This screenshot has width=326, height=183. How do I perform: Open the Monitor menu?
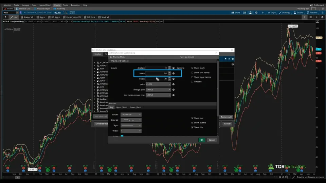tap(7, 5)
